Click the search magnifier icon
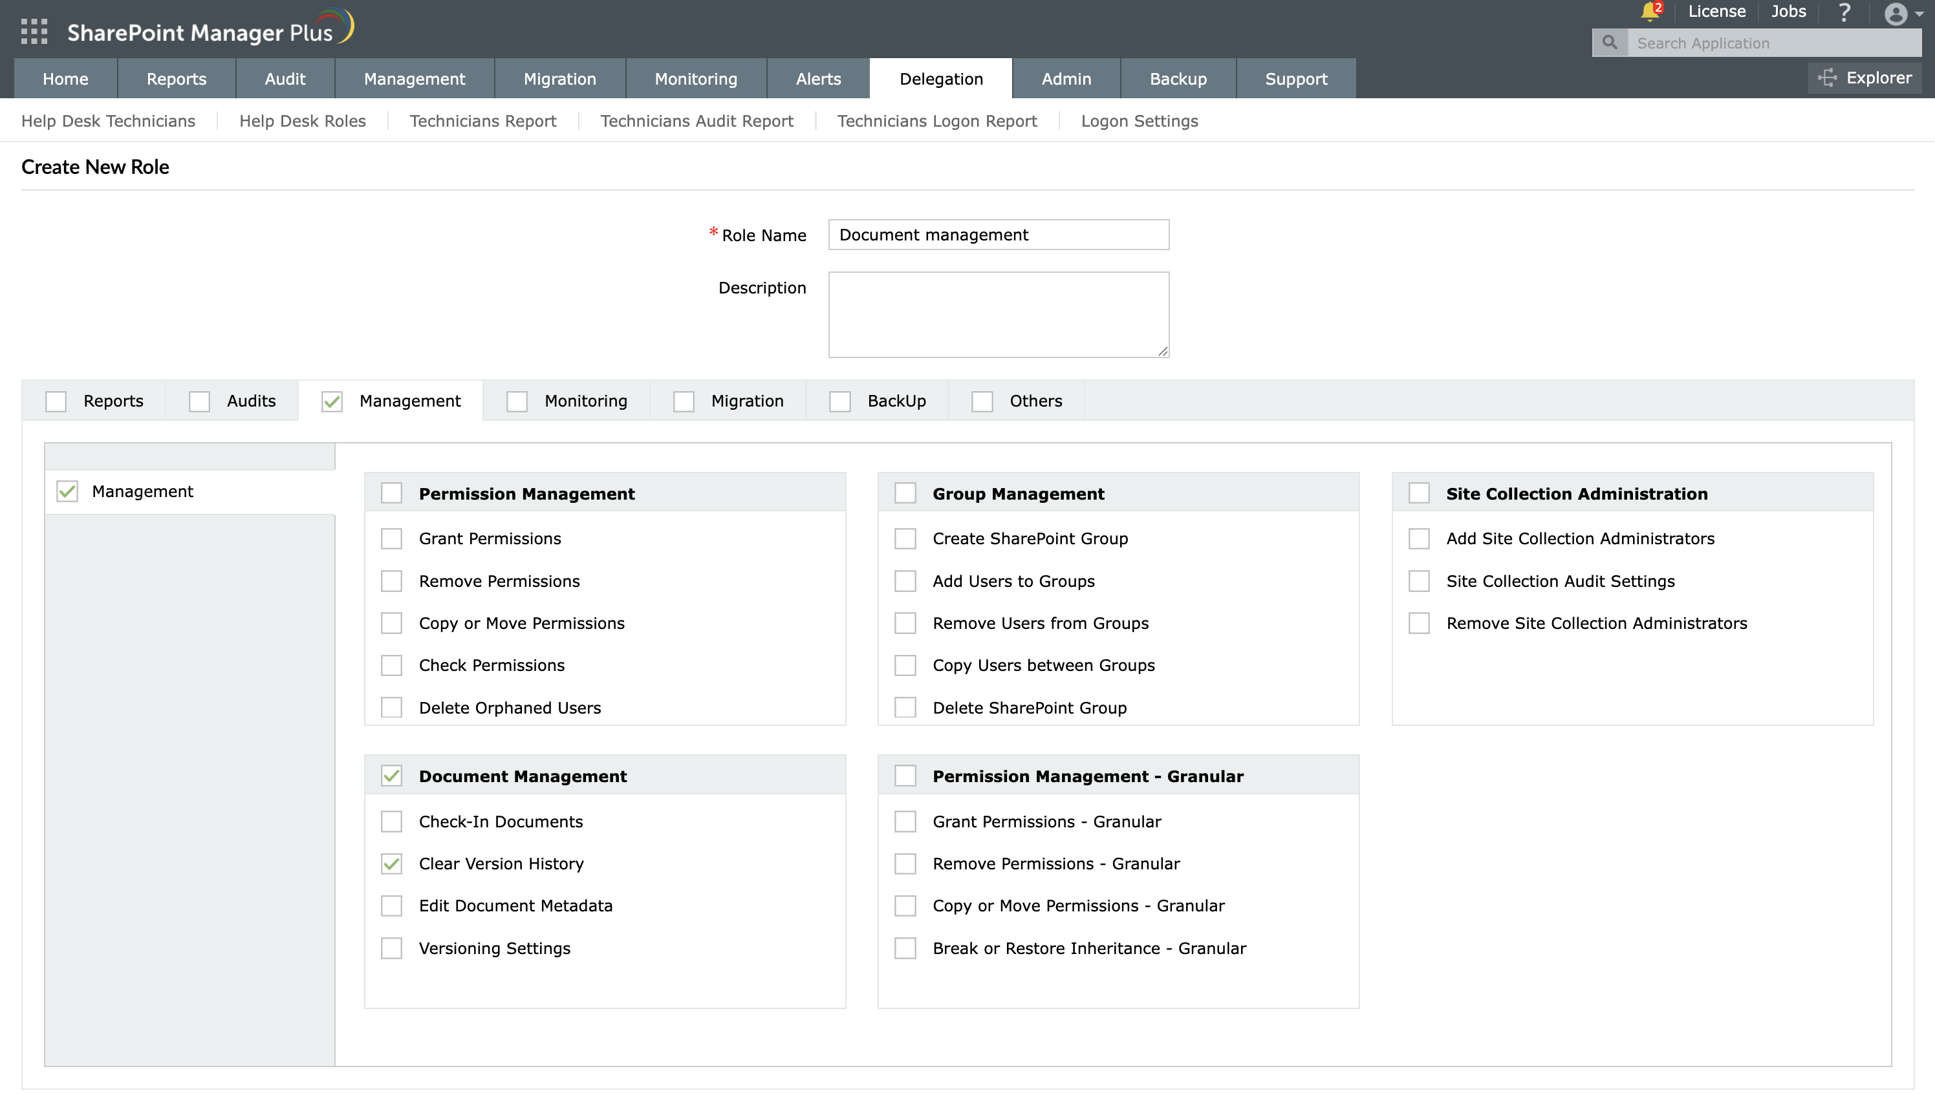The image size is (1935, 1104). (x=1610, y=43)
